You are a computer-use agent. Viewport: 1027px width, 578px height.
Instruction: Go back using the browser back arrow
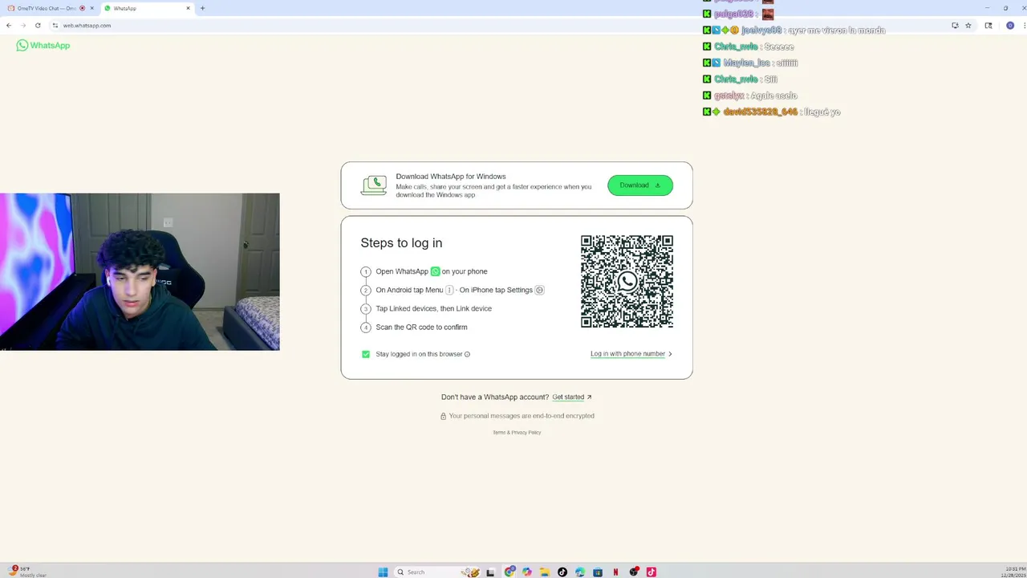tap(9, 25)
